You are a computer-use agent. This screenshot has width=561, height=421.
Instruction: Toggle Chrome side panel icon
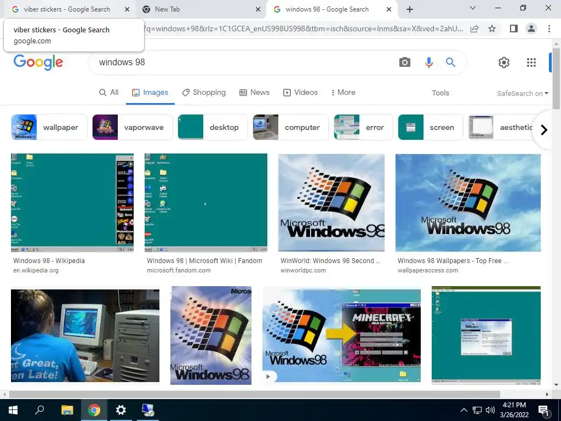[x=513, y=29]
